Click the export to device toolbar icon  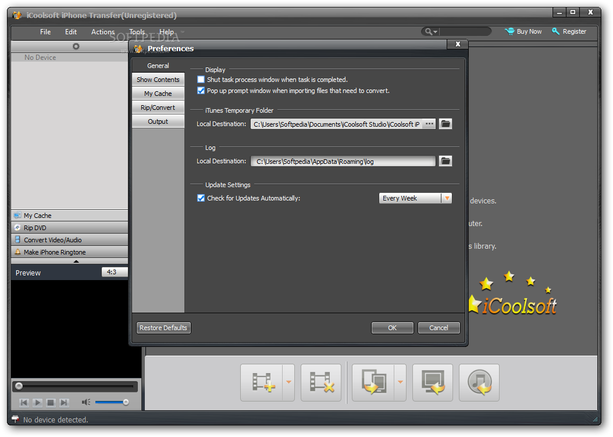[x=373, y=382]
